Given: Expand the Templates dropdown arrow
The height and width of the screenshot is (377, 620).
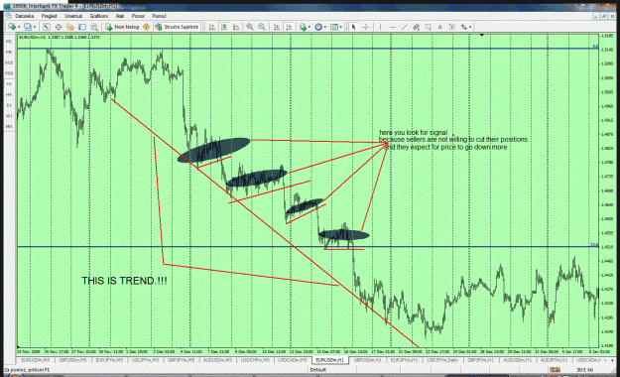Looking at the screenshot, I should click(341, 27).
